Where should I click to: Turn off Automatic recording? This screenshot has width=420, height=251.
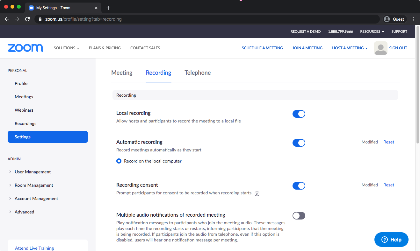point(299,143)
